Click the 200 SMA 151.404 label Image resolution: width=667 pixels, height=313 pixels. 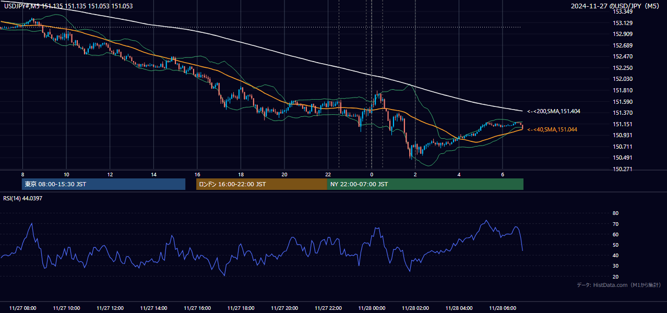[554, 111]
